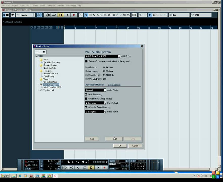223x182 pixels.
Task: Enable Disable CPU Energy Saving checkbox
Action: [x=86, y=99]
